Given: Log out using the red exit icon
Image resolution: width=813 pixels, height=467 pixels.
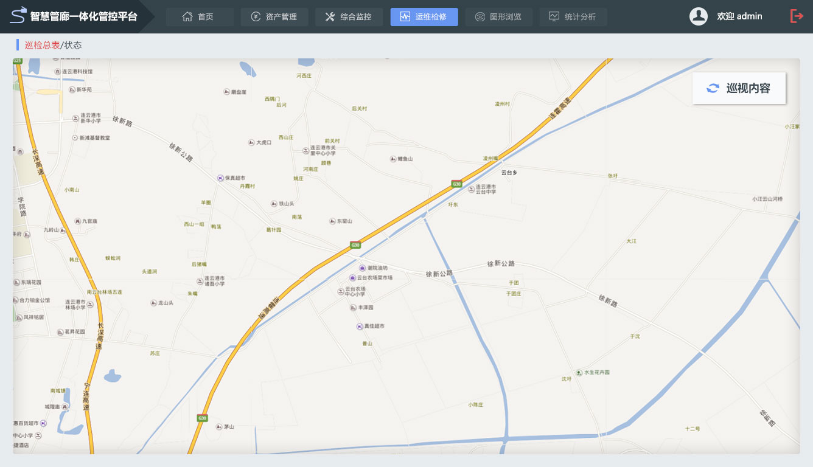Looking at the screenshot, I should tap(797, 16).
